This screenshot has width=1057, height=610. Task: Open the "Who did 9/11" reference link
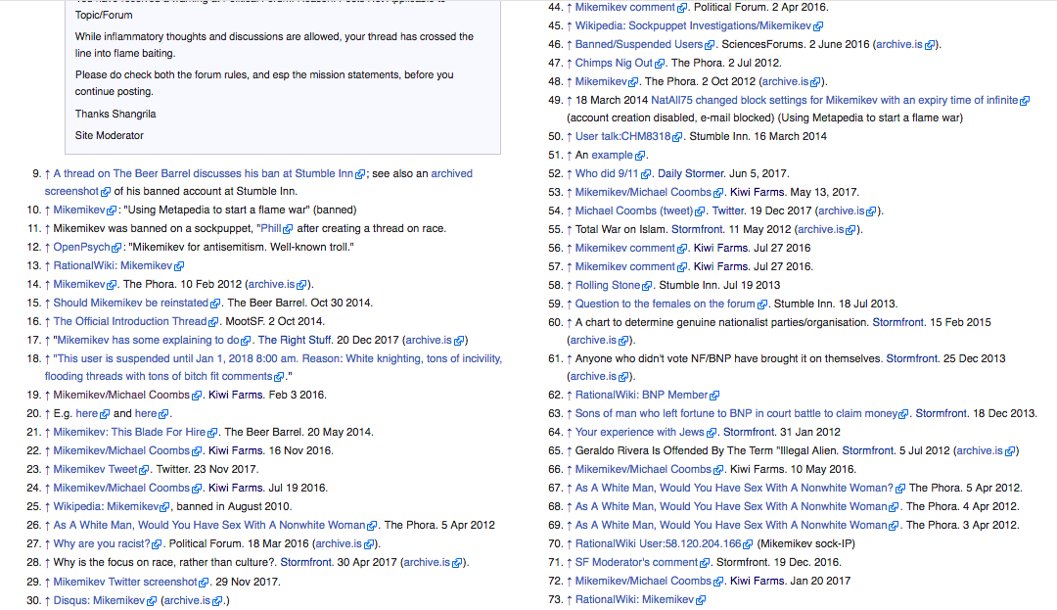pyautogui.click(x=607, y=174)
